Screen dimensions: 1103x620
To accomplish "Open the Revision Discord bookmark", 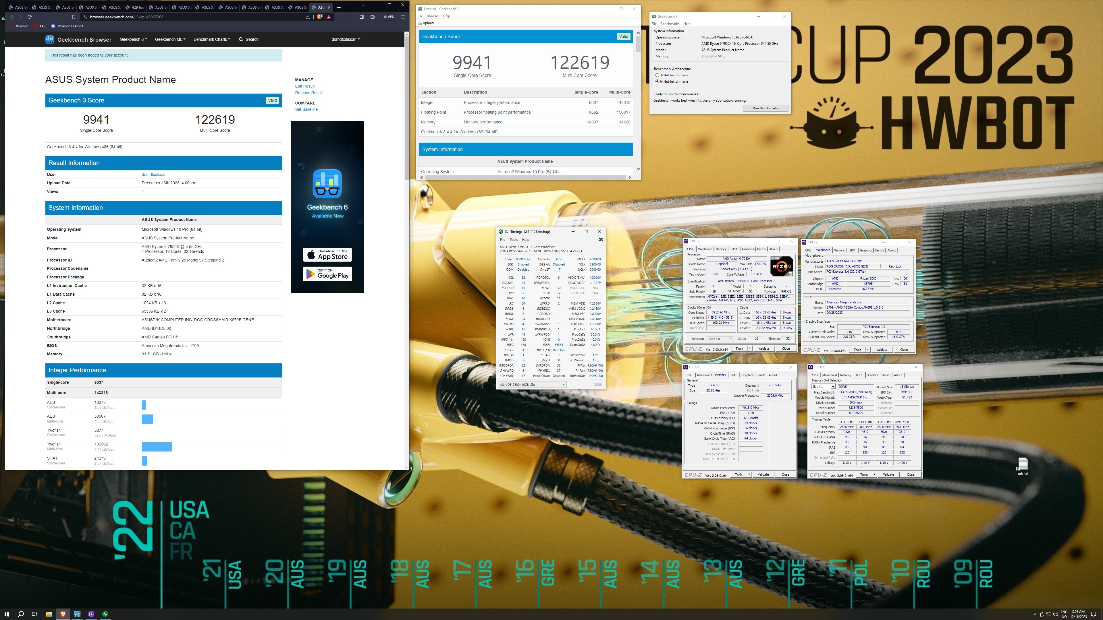I will pyautogui.click(x=67, y=26).
